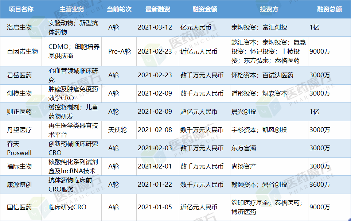Select the 康源博创 project name cell
Image resolution: width=351 pixels, height=221 pixels.
21,185
